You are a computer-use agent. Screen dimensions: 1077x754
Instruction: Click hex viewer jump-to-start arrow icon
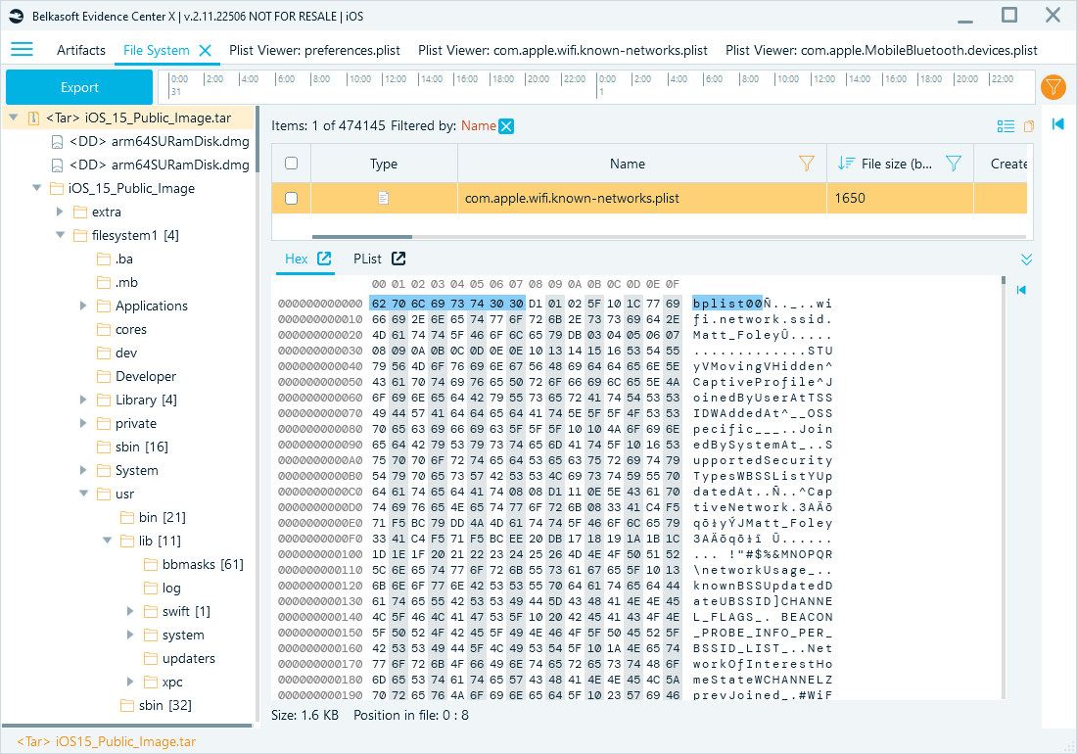pyautogui.click(x=1021, y=290)
